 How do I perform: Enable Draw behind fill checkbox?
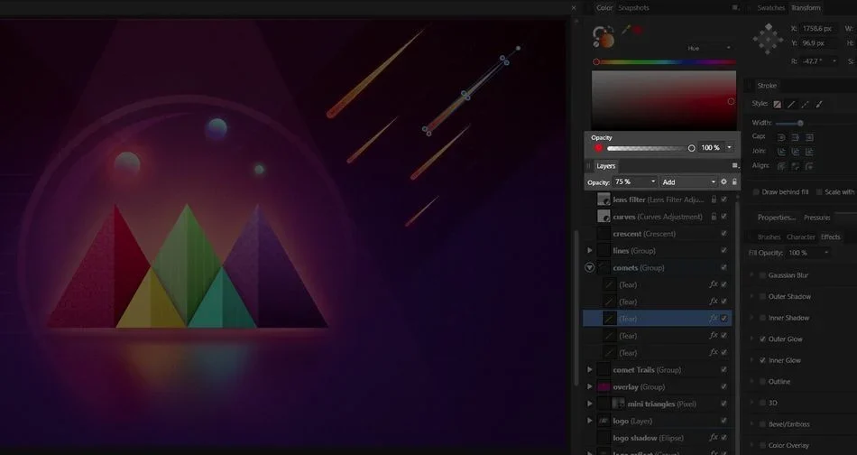click(x=756, y=192)
